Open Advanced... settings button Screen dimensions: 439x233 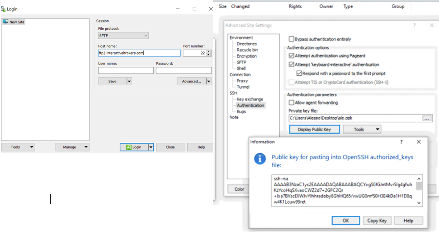point(192,81)
